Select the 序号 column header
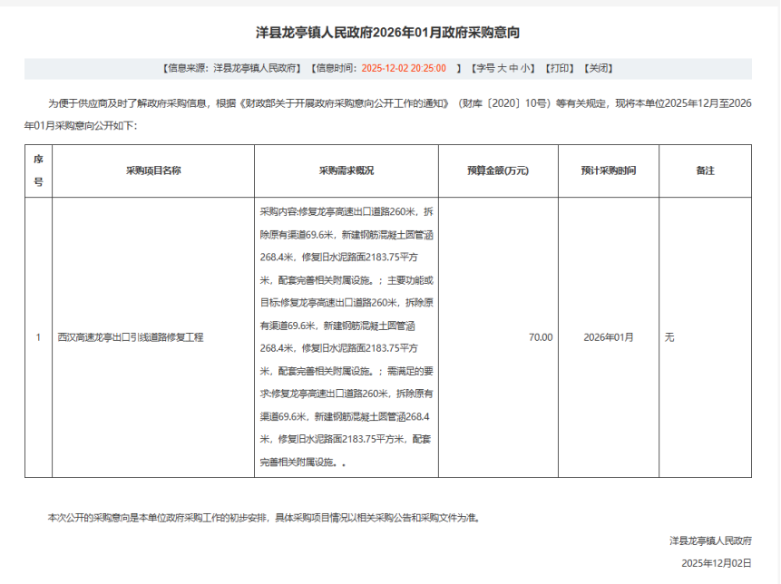The height and width of the screenshot is (584, 781). (x=38, y=170)
